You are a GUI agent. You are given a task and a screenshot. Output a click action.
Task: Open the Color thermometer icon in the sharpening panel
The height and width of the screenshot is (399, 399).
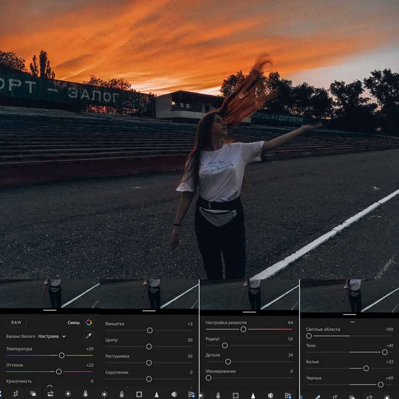[x=218, y=395]
